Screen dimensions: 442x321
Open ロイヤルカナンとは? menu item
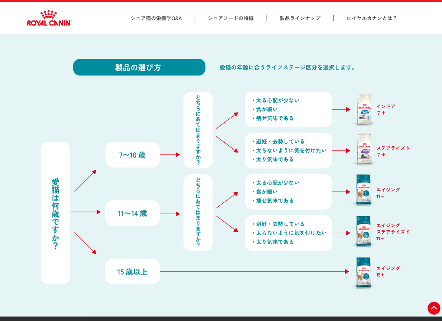pyautogui.click(x=372, y=18)
